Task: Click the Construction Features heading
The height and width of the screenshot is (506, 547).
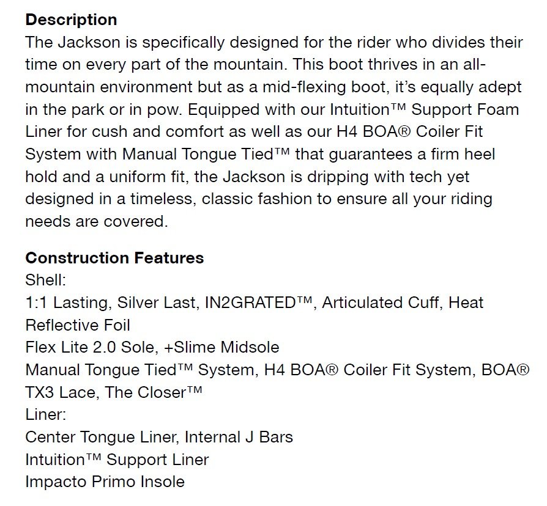Action: (115, 258)
